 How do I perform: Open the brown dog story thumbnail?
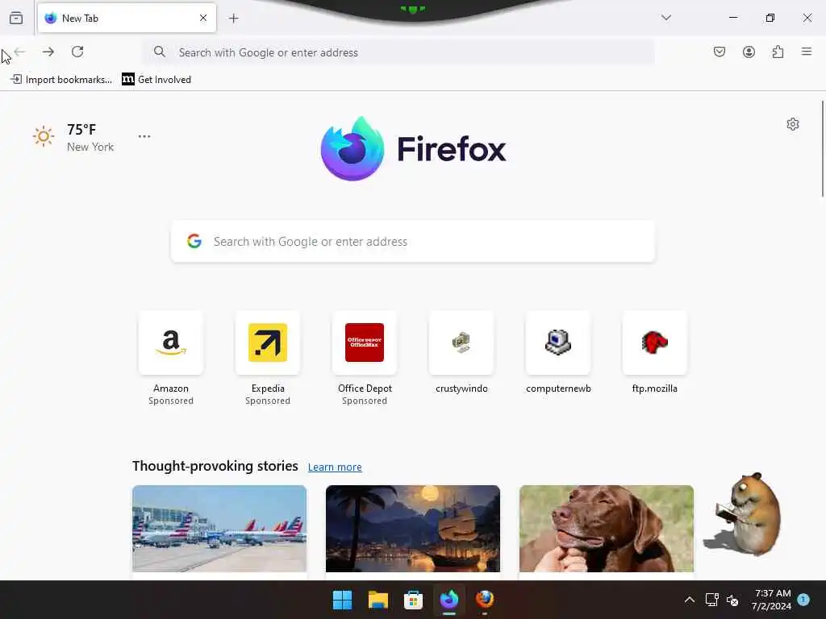[x=607, y=529]
